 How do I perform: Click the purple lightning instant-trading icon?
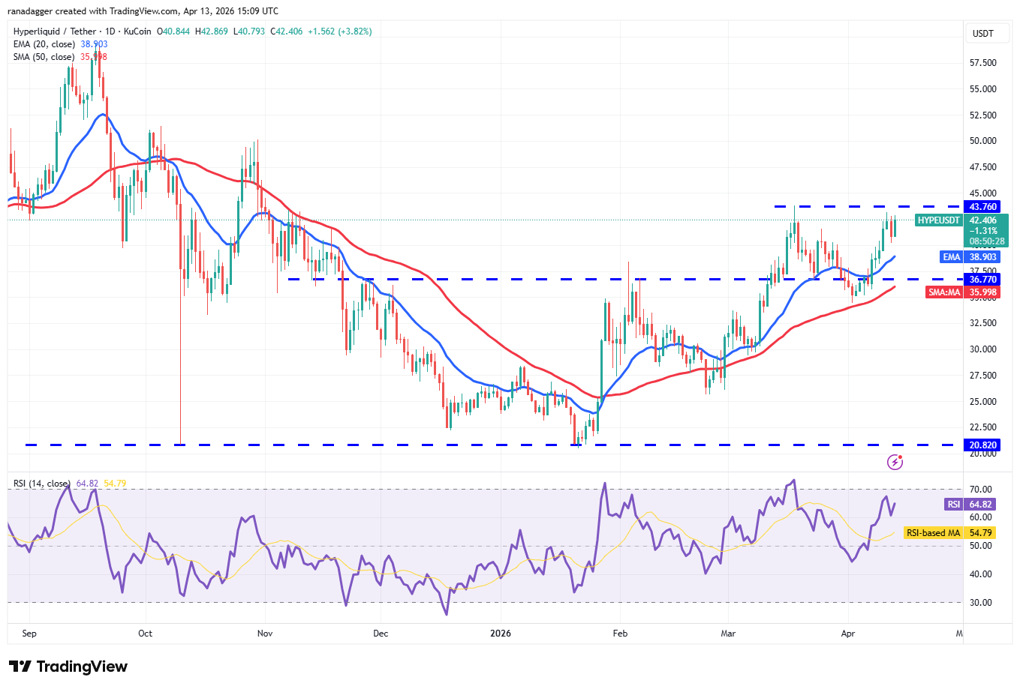896,462
